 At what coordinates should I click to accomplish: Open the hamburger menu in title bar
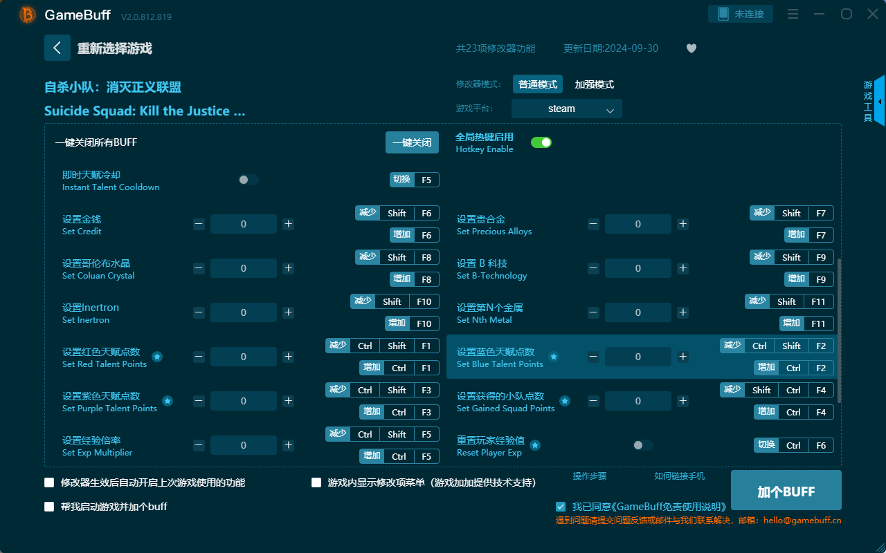pyautogui.click(x=793, y=15)
